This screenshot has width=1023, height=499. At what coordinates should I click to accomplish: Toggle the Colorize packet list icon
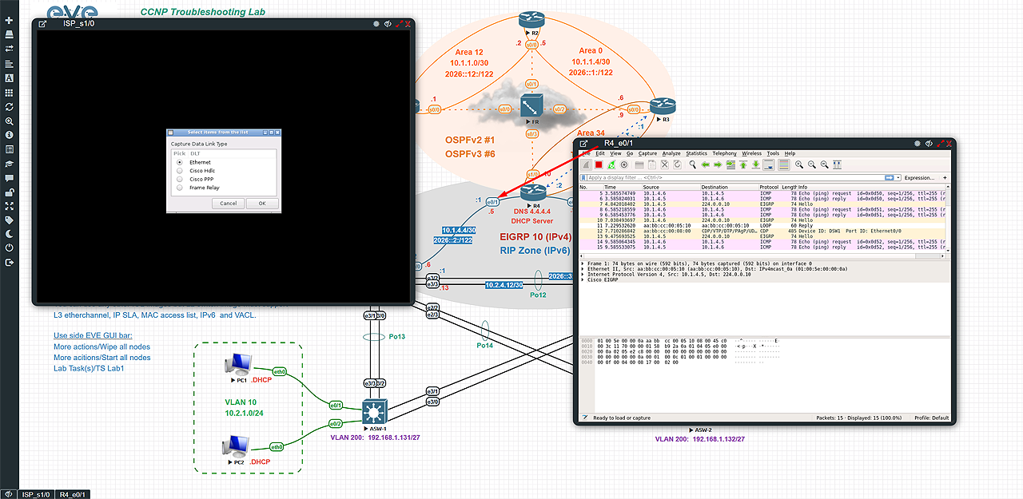coord(783,164)
